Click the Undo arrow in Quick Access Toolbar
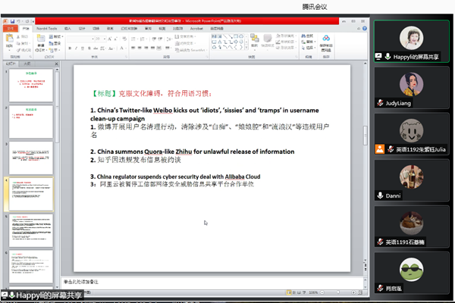 point(18,21)
